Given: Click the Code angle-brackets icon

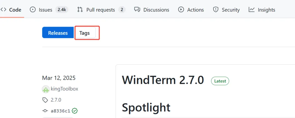Looking at the screenshot, I should [x=3, y=10].
